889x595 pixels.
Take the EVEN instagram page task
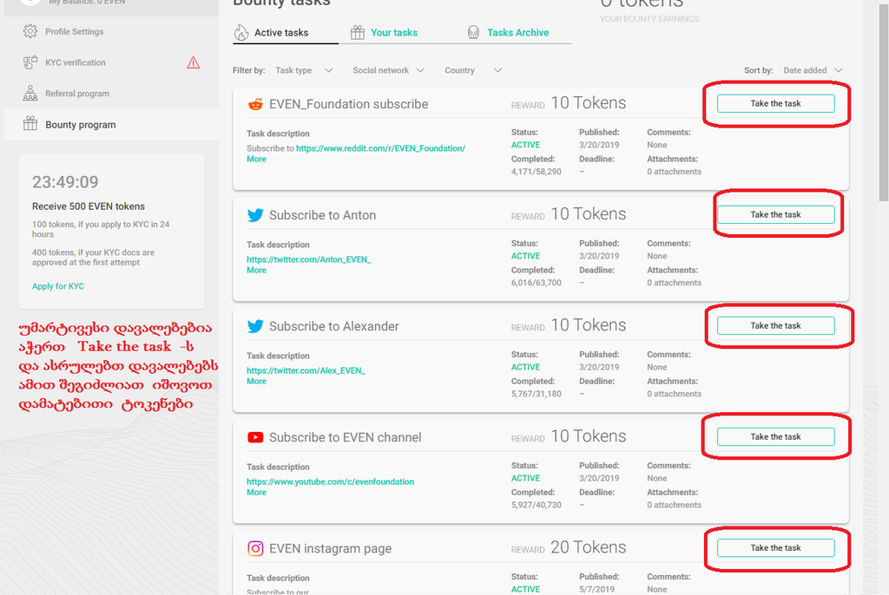775,548
